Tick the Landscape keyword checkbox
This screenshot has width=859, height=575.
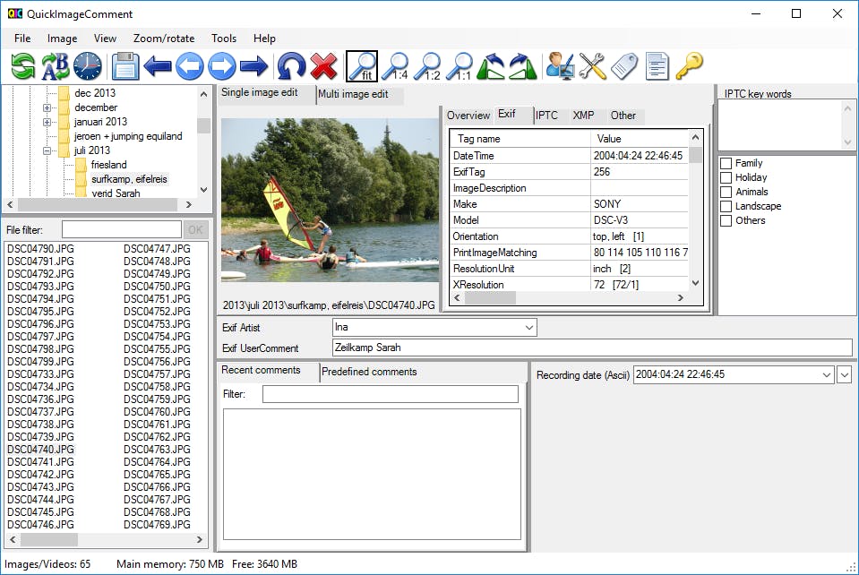pyautogui.click(x=726, y=206)
